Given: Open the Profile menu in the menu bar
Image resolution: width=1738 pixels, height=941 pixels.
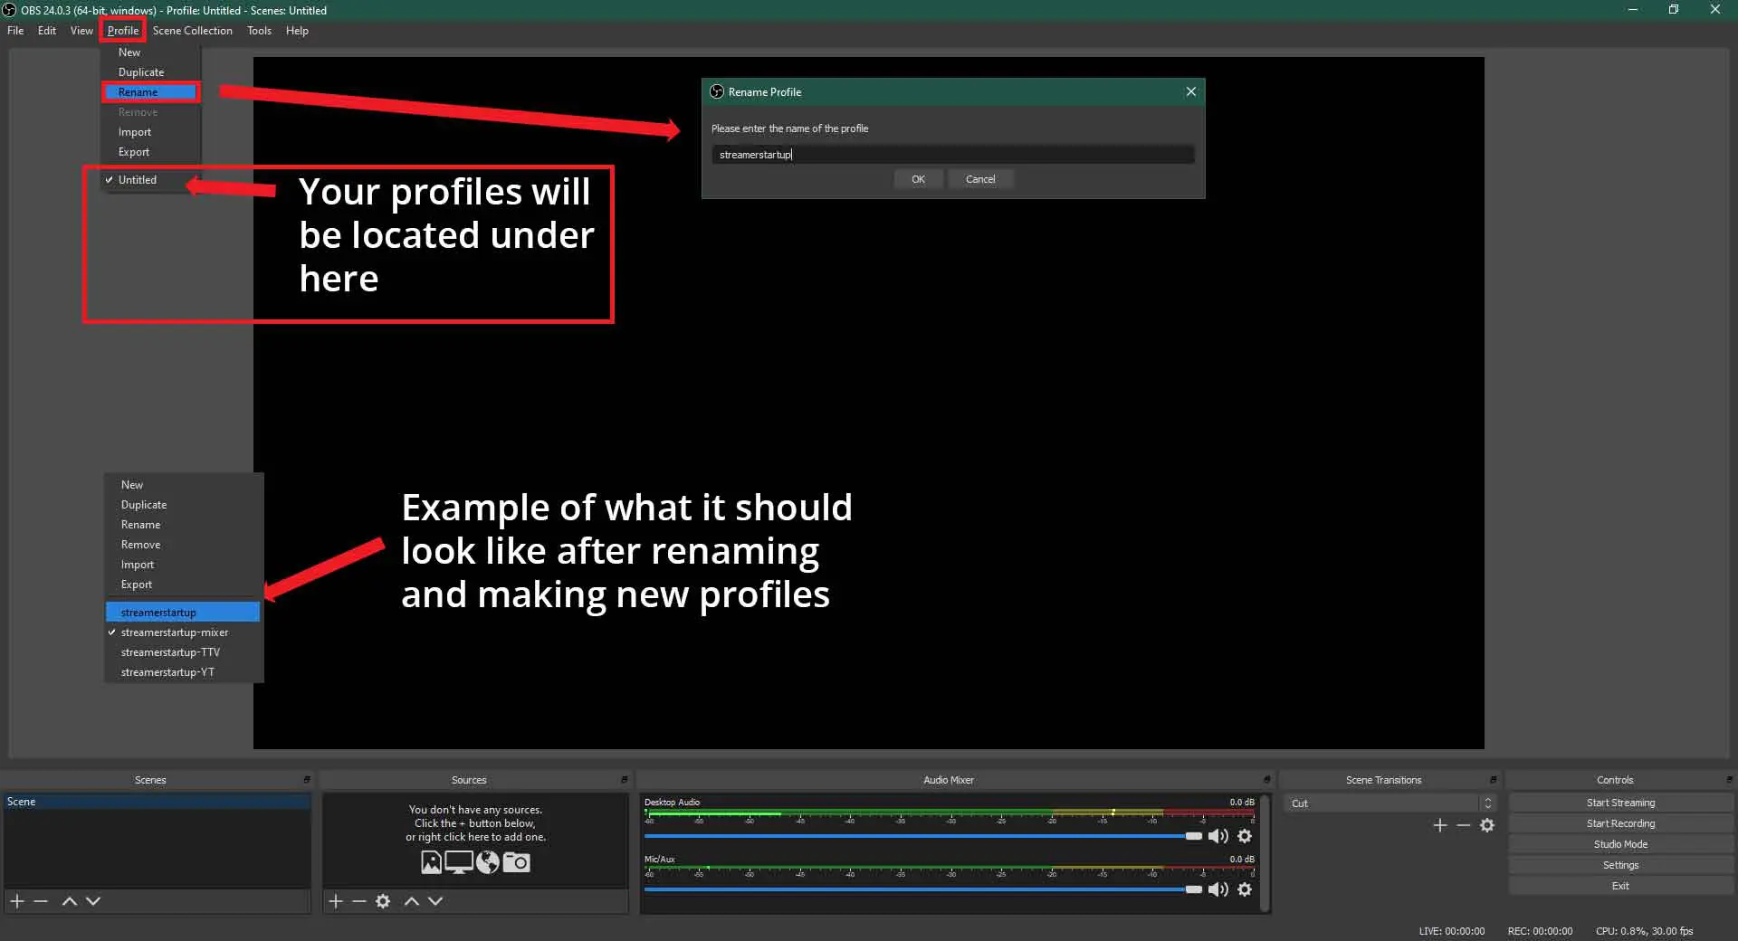Looking at the screenshot, I should point(123,31).
